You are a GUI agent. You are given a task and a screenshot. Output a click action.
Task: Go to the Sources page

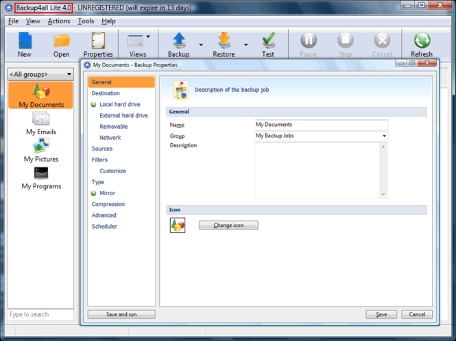pyautogui.click(x=102, y=149)
